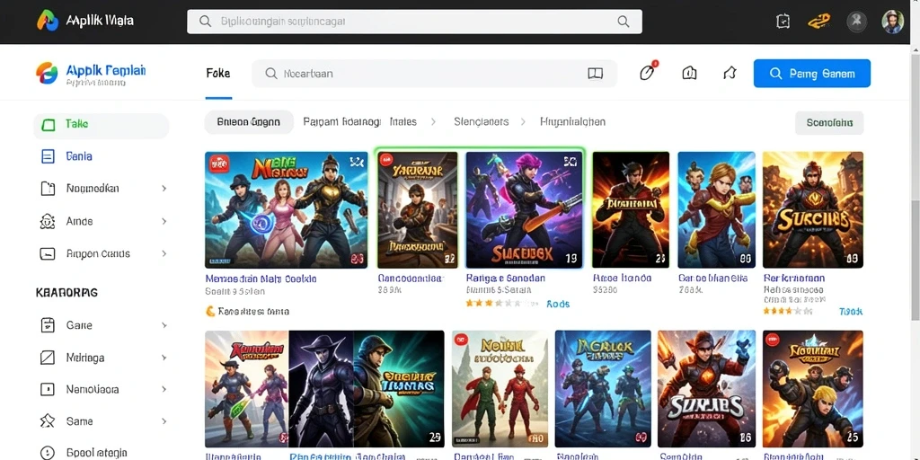Open the Sucelibs game thumbnail at far right
Viewport: 920px width, 460px height.
point(813,210)
